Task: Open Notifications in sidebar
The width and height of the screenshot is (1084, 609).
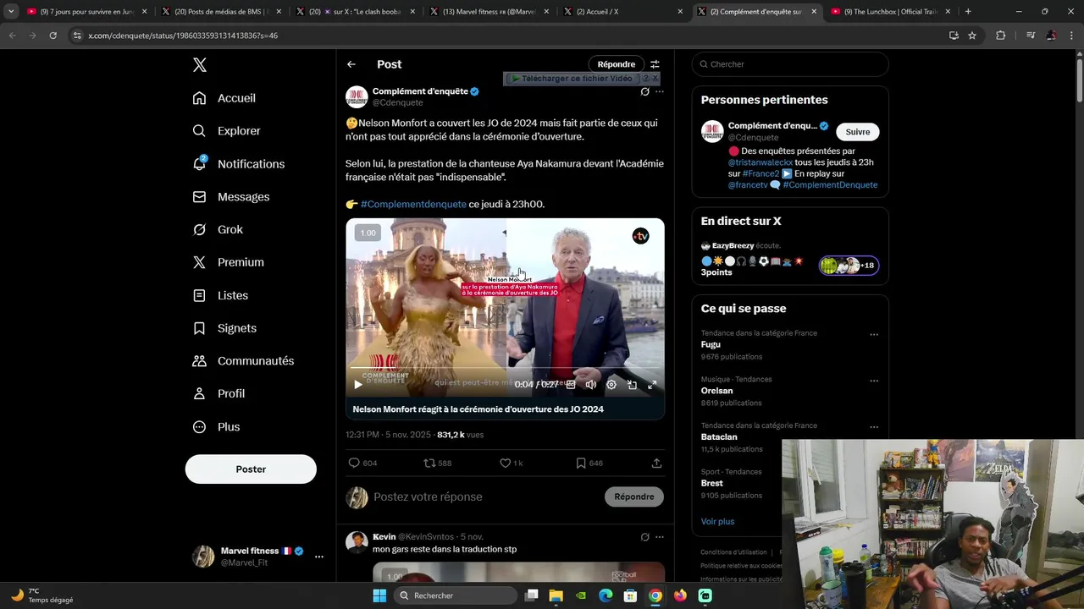Action: click(x=239, y=164)
